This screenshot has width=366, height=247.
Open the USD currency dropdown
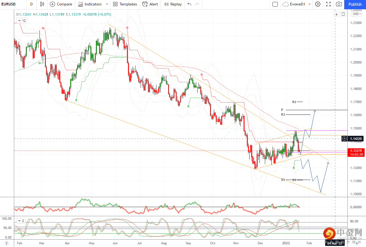tap(357, 14)
